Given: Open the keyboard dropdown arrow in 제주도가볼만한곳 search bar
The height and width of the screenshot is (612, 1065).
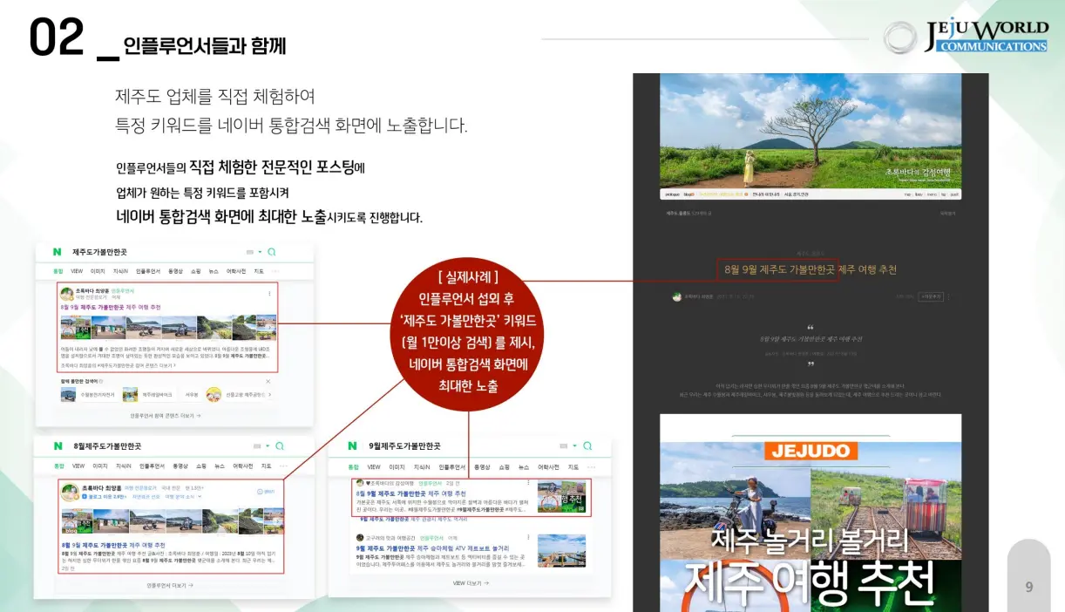Looking at the screenshot, I should tap(260, 252).
